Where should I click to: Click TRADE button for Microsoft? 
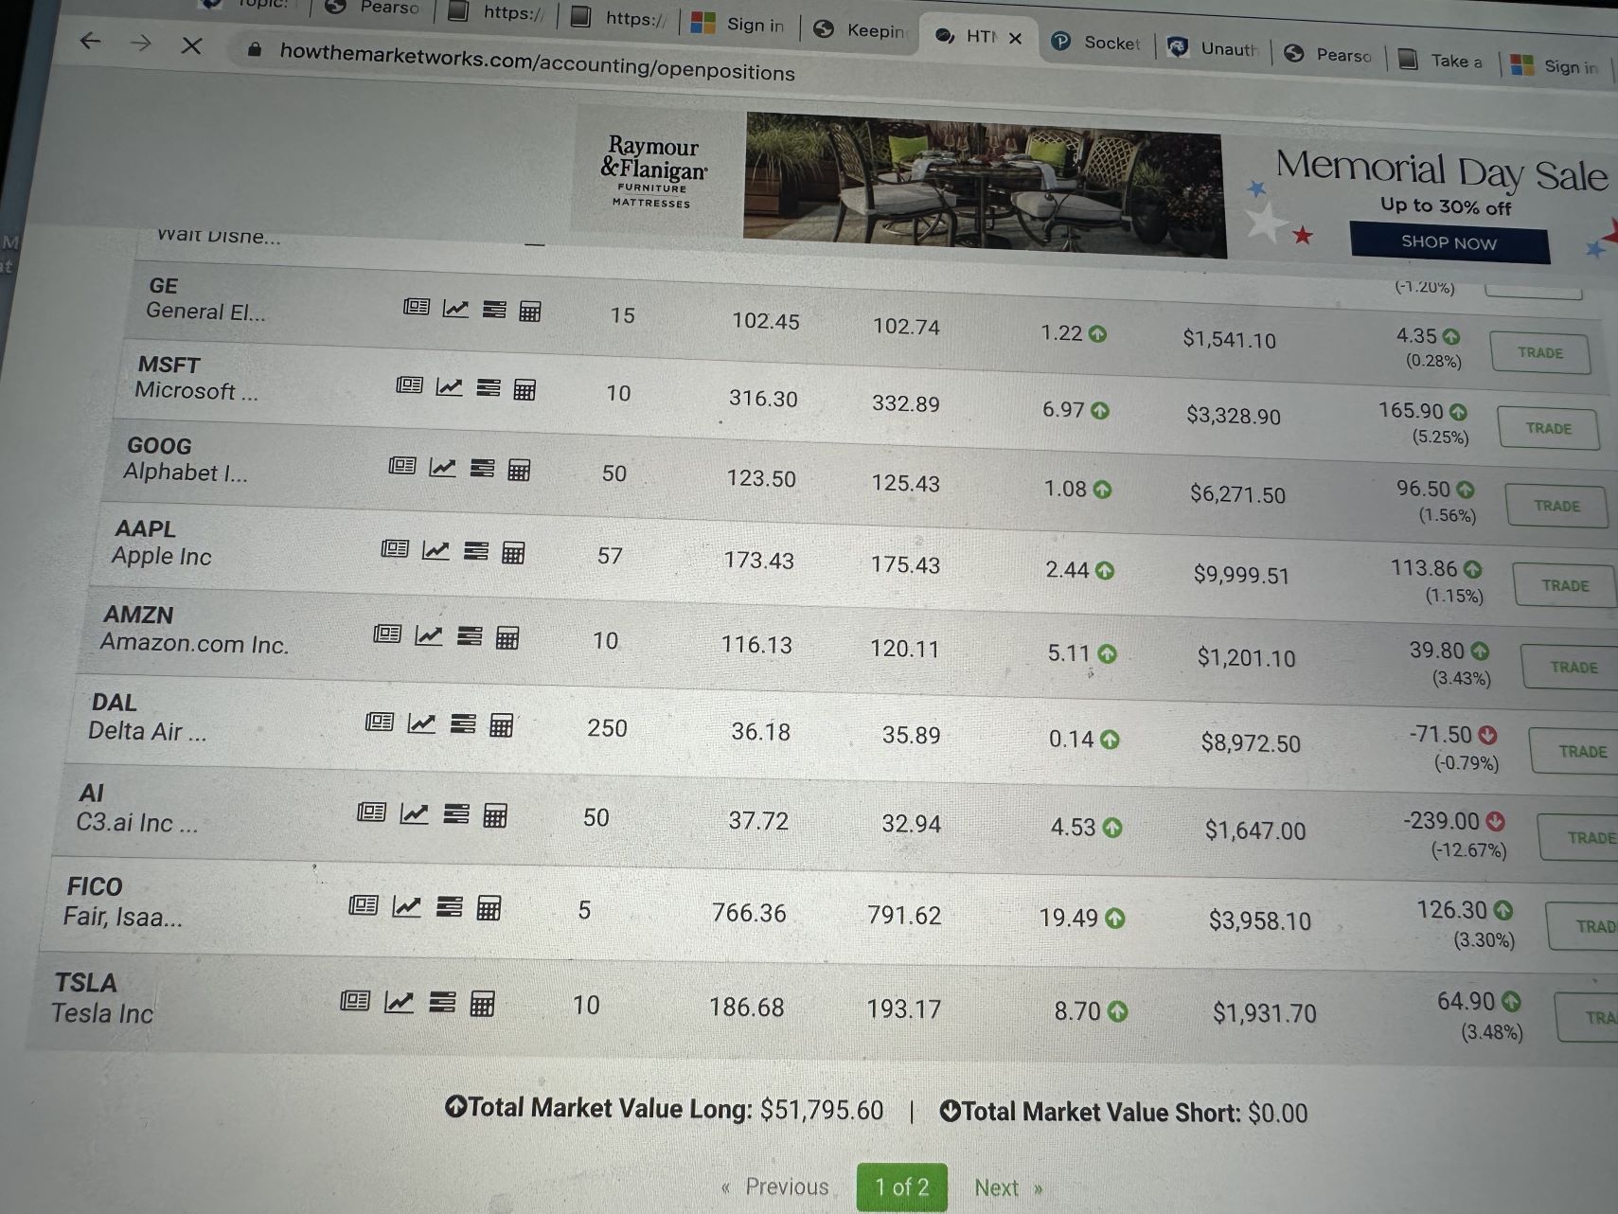(x=1549, y=428)
